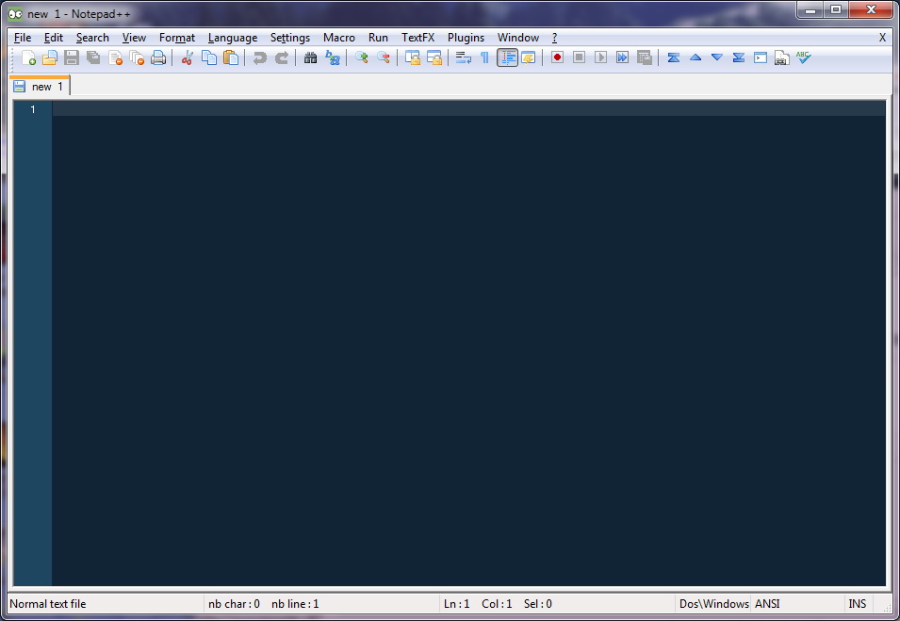Screen dimensions: 900x621
Task: Open the File menu
Action: [x=23, y=38]
